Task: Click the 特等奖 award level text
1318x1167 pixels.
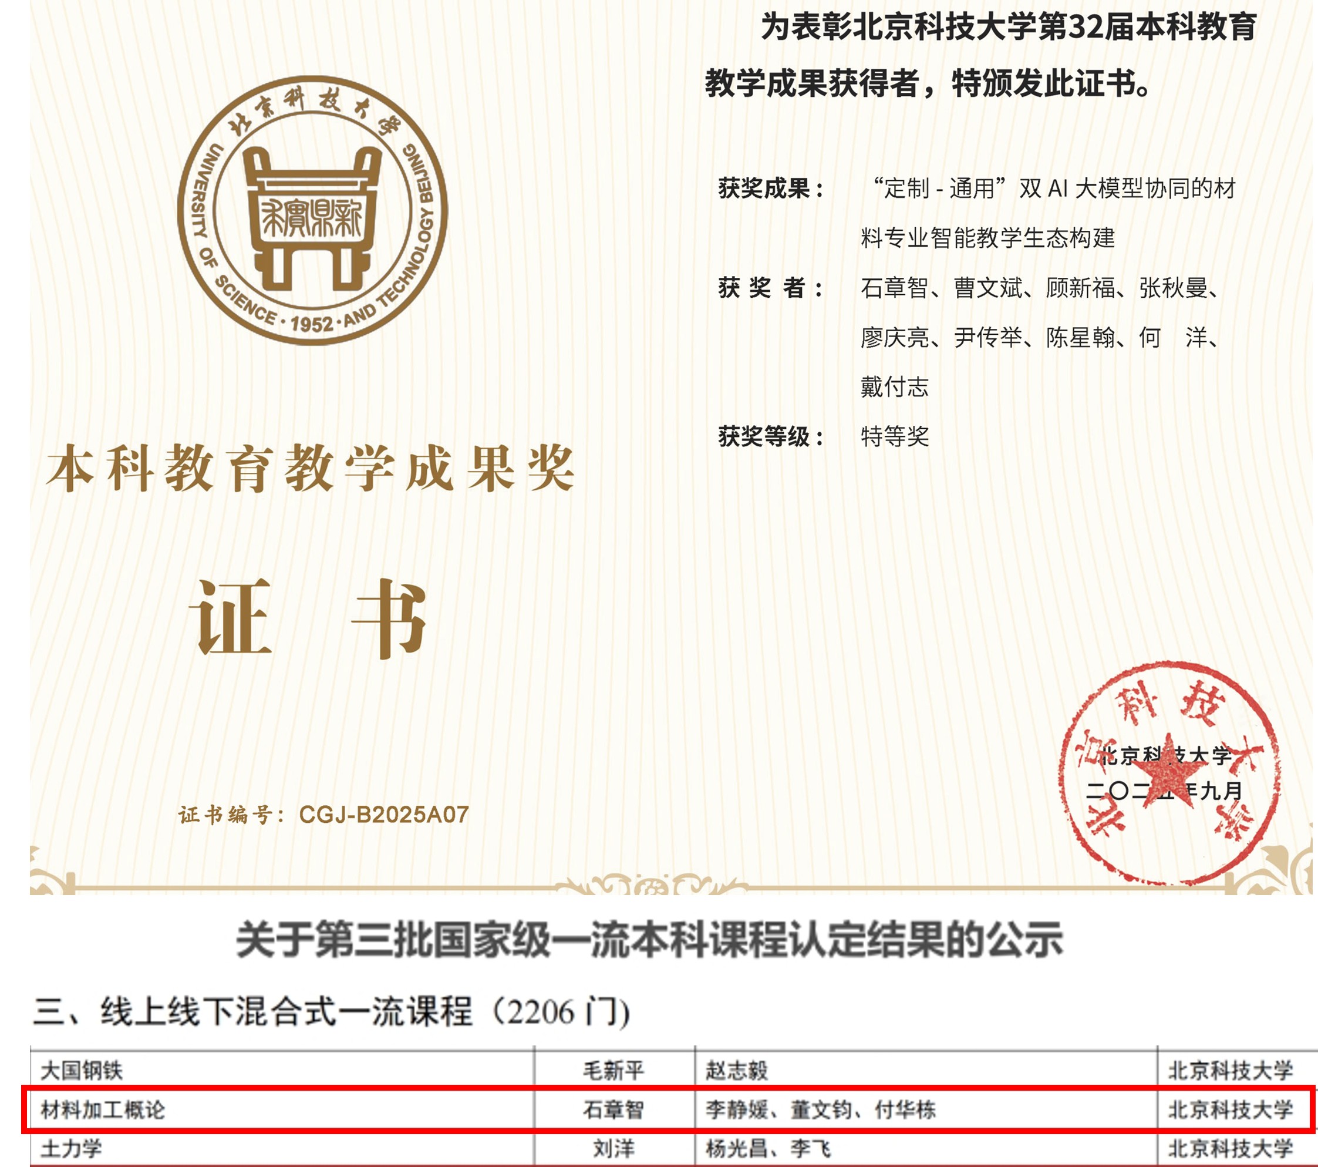Action: click(x=894, y=437)
